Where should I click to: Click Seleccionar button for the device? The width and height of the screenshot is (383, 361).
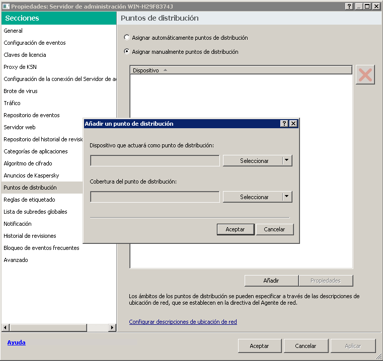point(253,160)
